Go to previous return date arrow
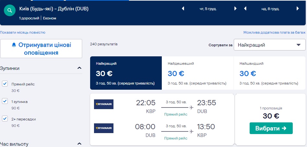Screen dimensions: 307x147 245,9
